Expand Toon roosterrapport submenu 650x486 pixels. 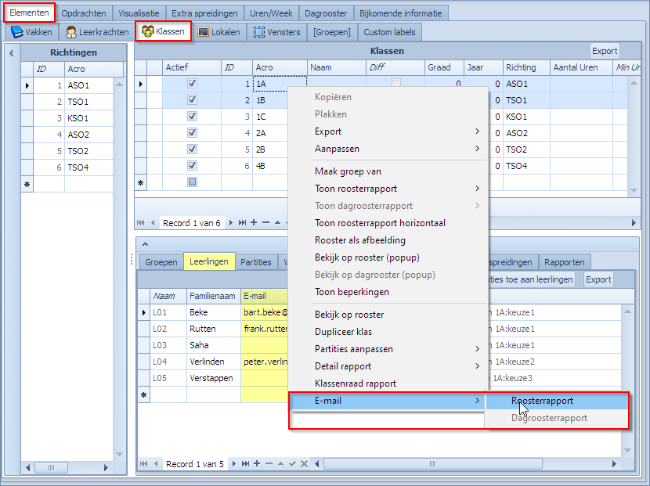[x=388, y=189]
